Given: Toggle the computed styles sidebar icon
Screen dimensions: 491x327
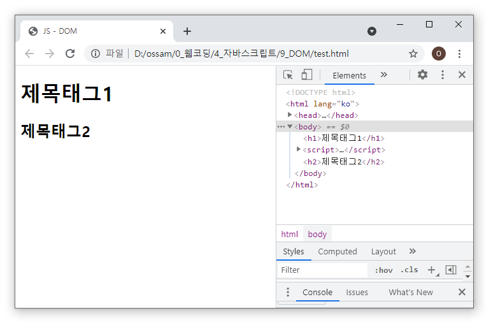Looking at the screenshot, I should point(451,270).
